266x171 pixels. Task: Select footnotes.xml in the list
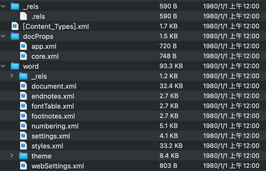[53, 116]
